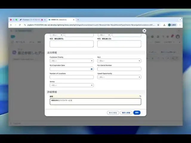
Task: Click the browser reload page icon
Action: (20, 25)
